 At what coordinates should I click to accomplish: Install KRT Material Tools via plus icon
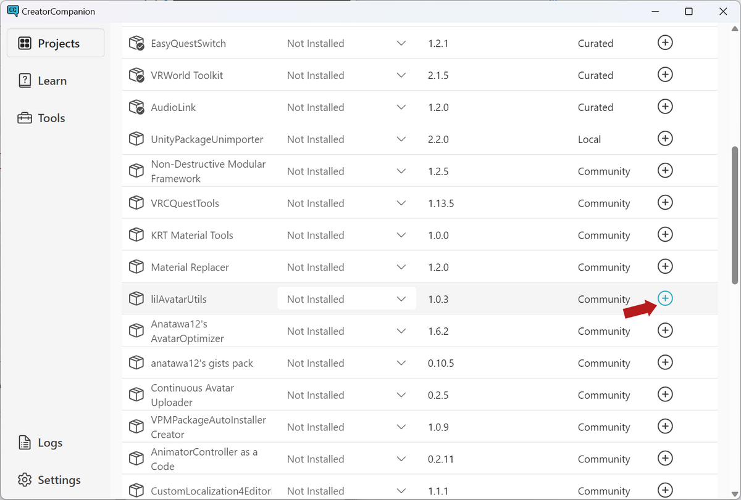point(665,235)
